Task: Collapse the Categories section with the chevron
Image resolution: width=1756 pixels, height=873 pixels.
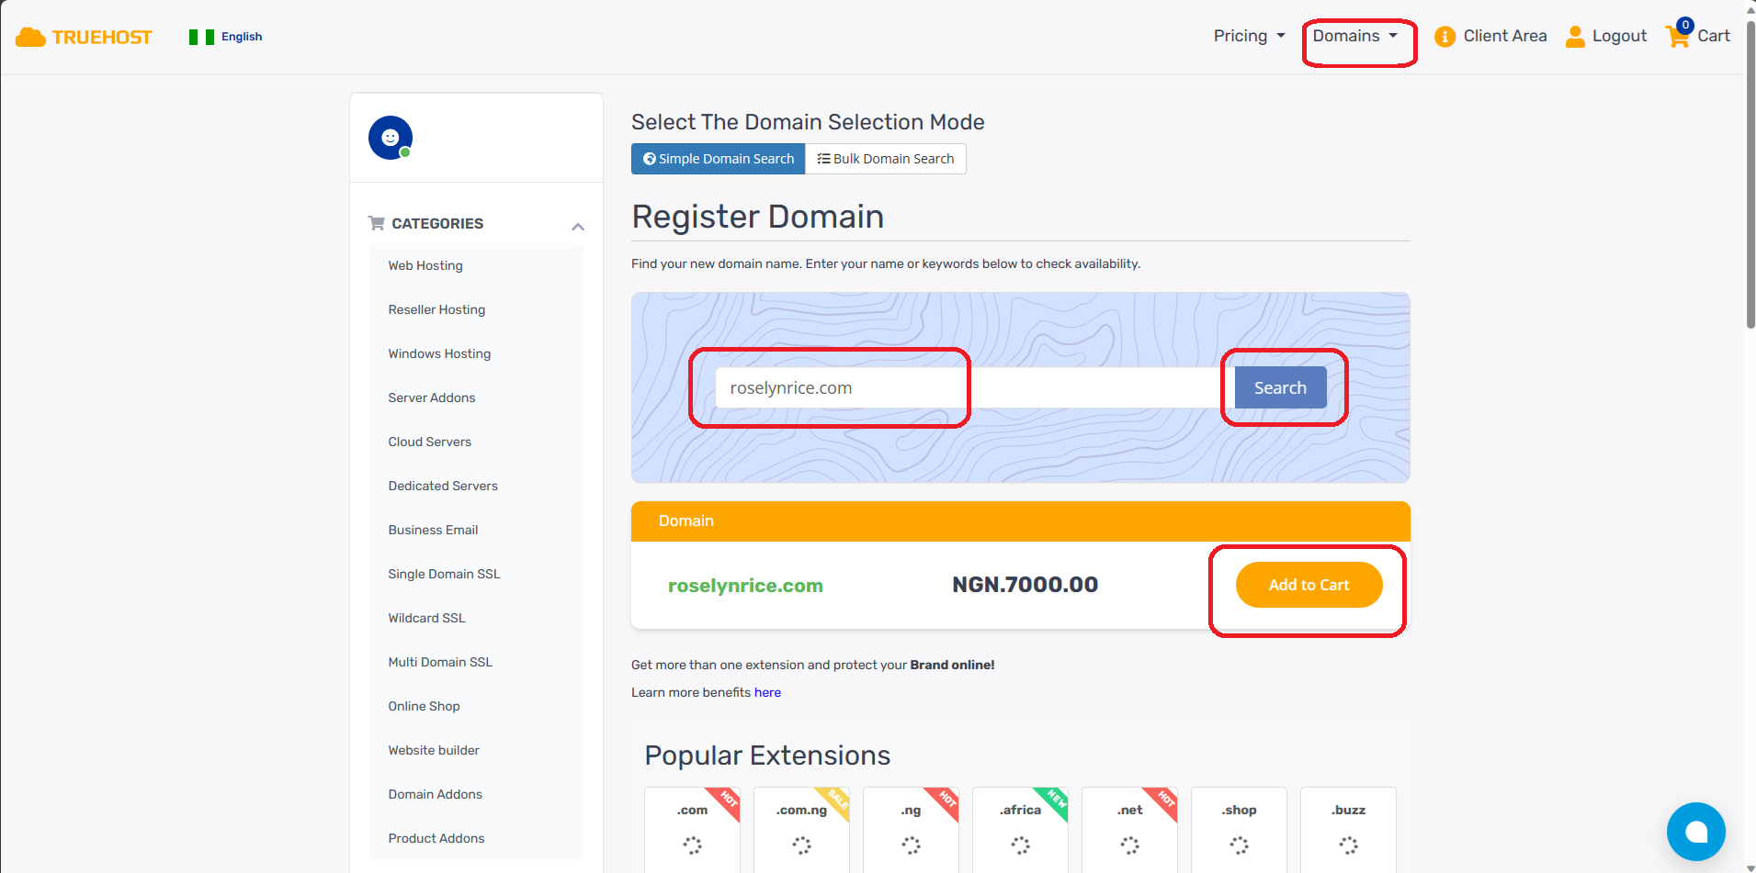Action: pos(578,226)
